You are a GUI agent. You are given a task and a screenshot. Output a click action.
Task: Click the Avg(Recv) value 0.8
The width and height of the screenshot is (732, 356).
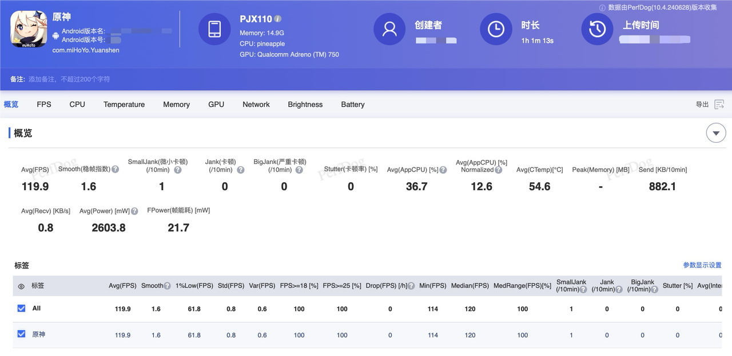click(46, 227)
